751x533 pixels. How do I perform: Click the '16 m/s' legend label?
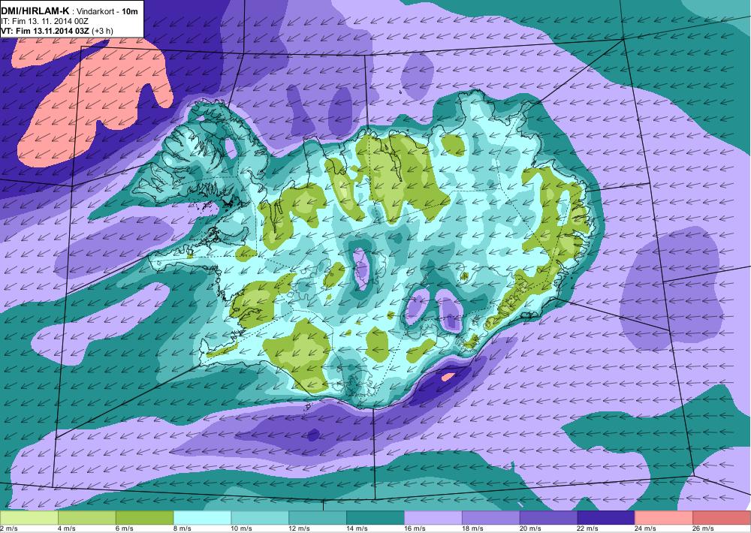click(415, 528)
